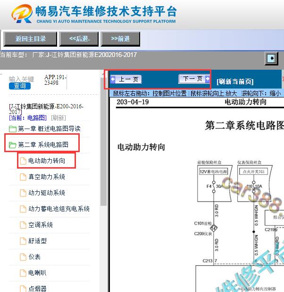Click the sidebar vertical scrollbar thumb
Image resolution: width=284 pixels, height=292 pixels.
(103, 142)
